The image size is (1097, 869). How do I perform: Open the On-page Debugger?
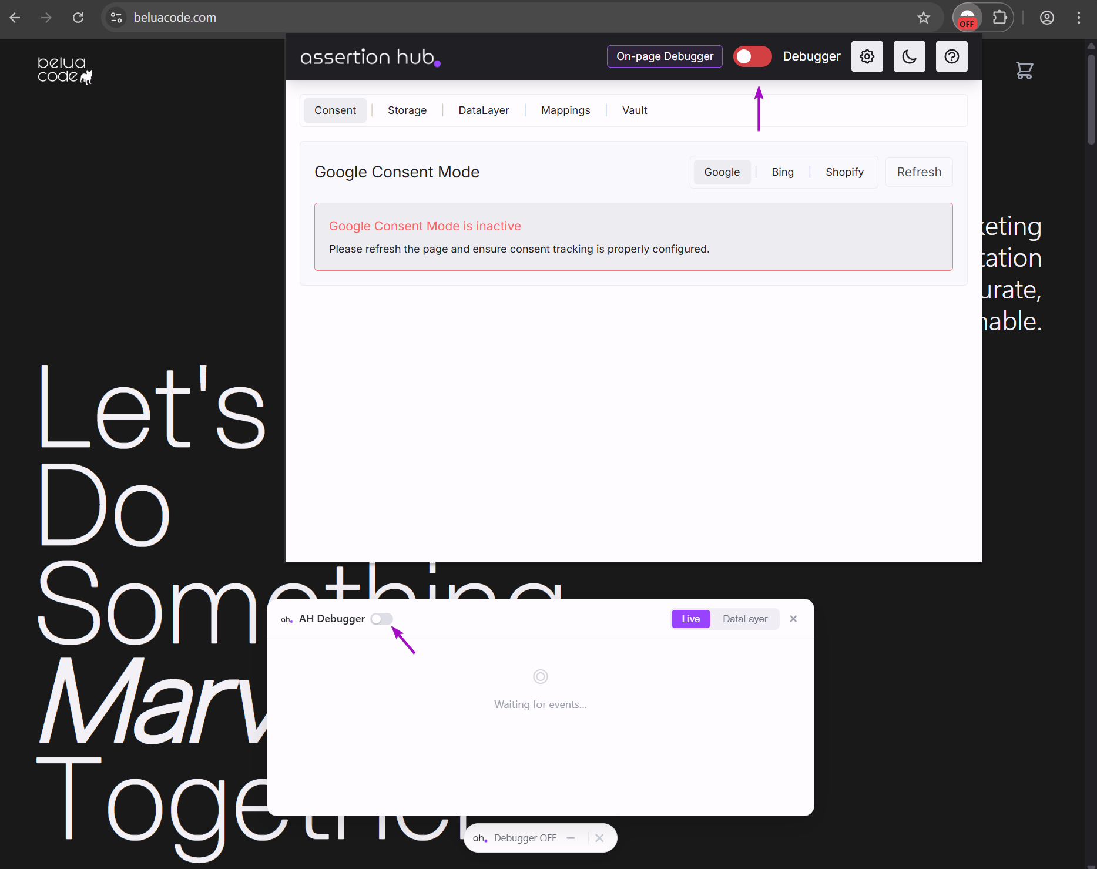click(x=664, y=56)
